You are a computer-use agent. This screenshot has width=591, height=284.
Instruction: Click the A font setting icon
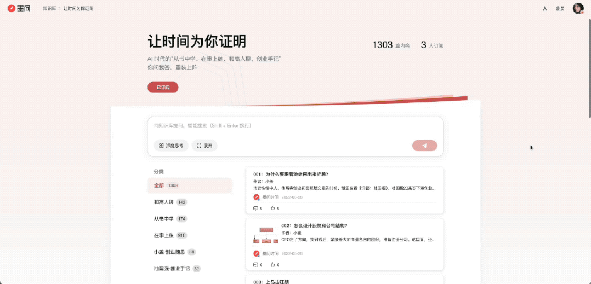tap(544, 8)
